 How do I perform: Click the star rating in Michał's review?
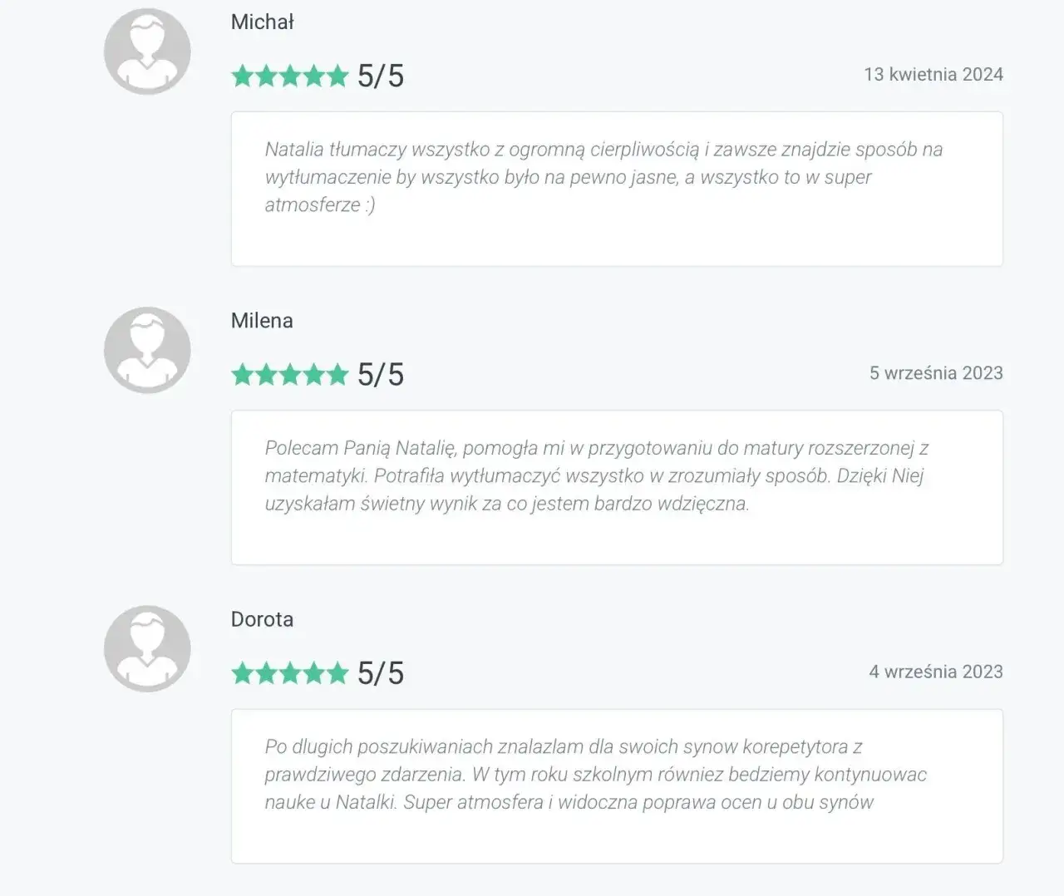click(x=289, y=76)
